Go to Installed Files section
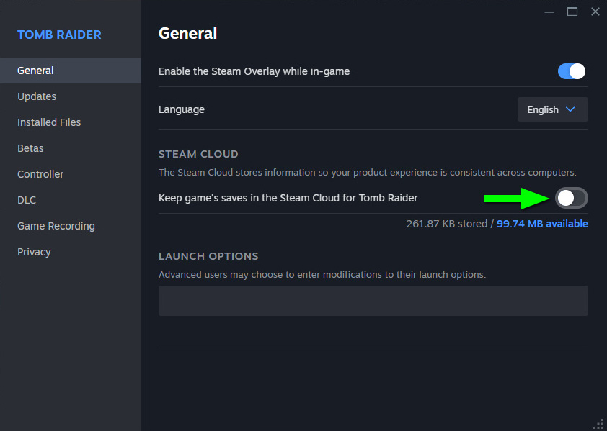 coord(49,122)
